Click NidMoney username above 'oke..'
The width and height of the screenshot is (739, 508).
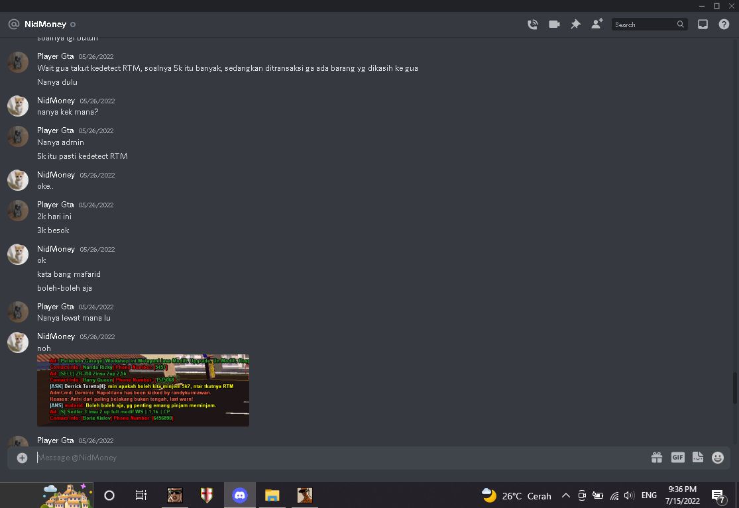[56, 175]
